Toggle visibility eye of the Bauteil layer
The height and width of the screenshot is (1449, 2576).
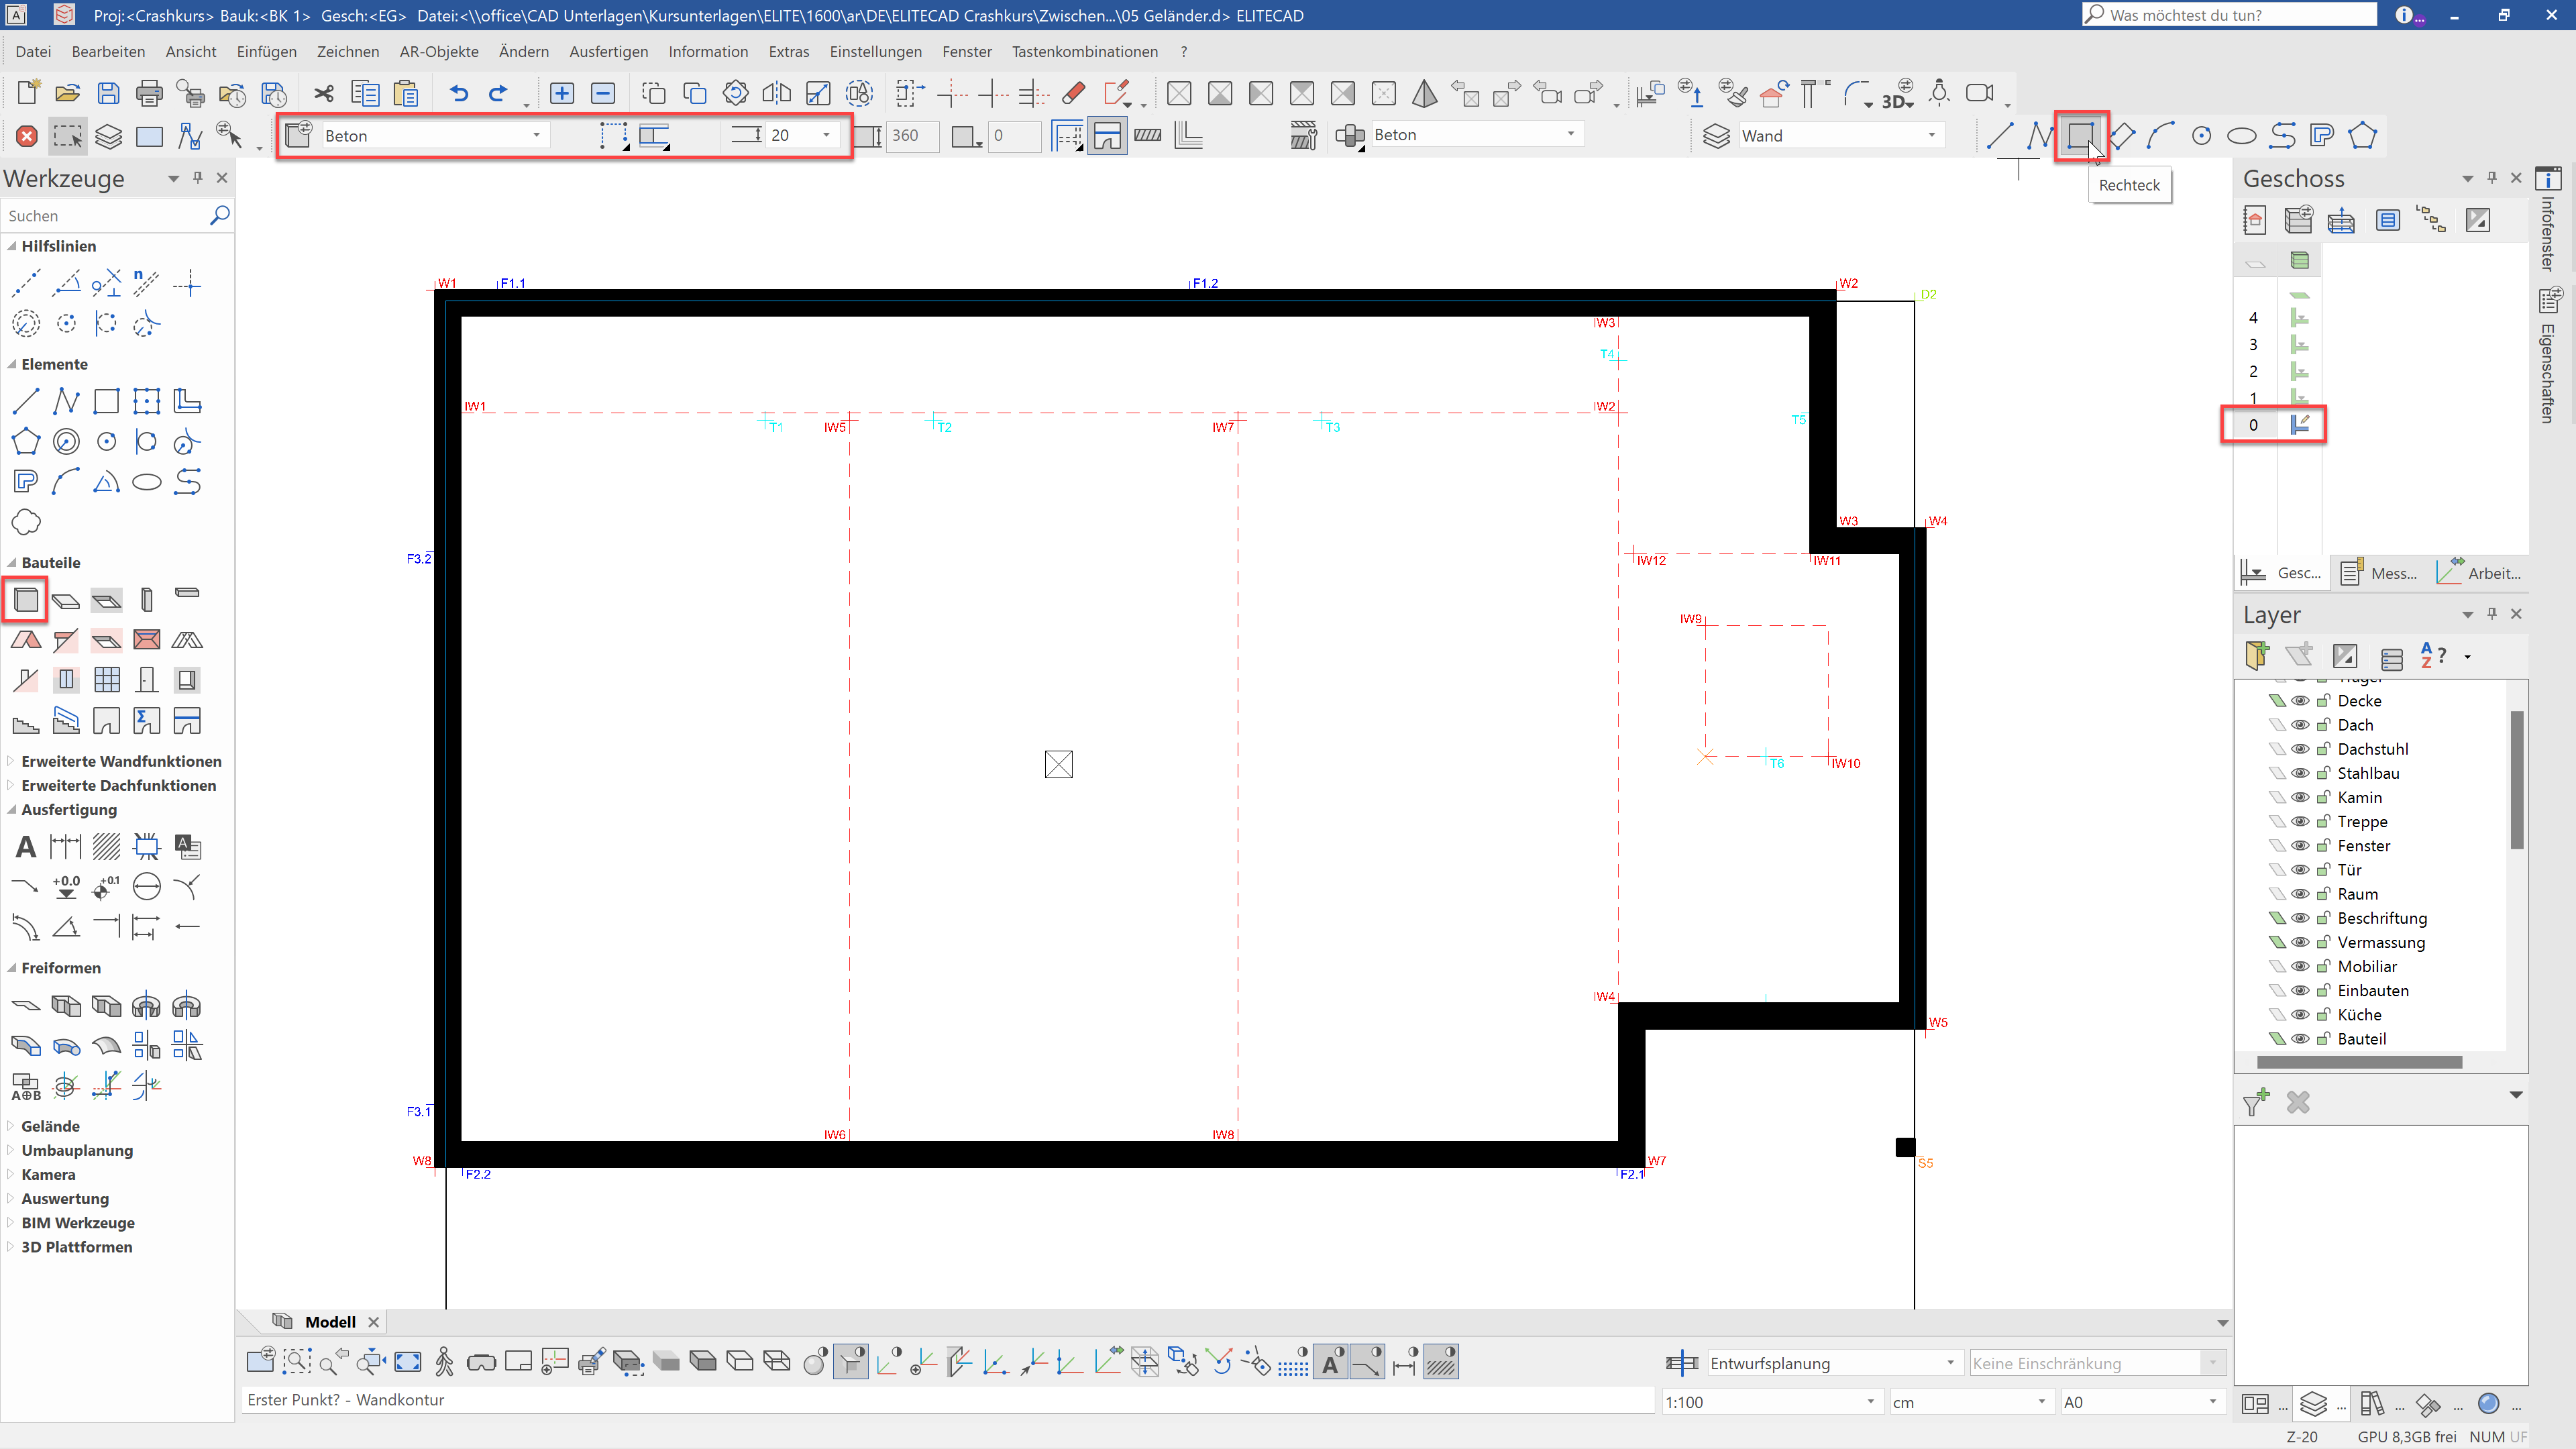tap(2299, 1039)
